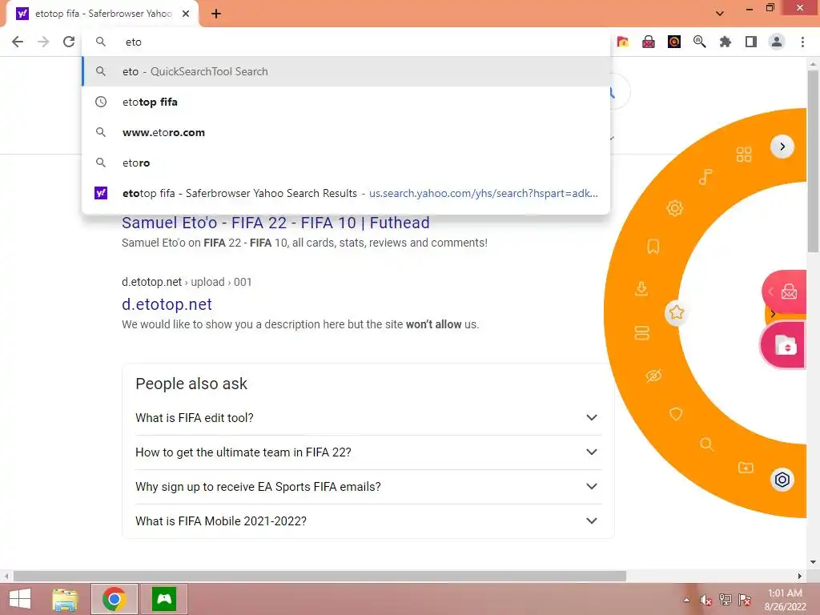The height and width of the screenshot is (615, 820).
Task: Click the Chrome icon in the taskbar
Action: (114, 599)
